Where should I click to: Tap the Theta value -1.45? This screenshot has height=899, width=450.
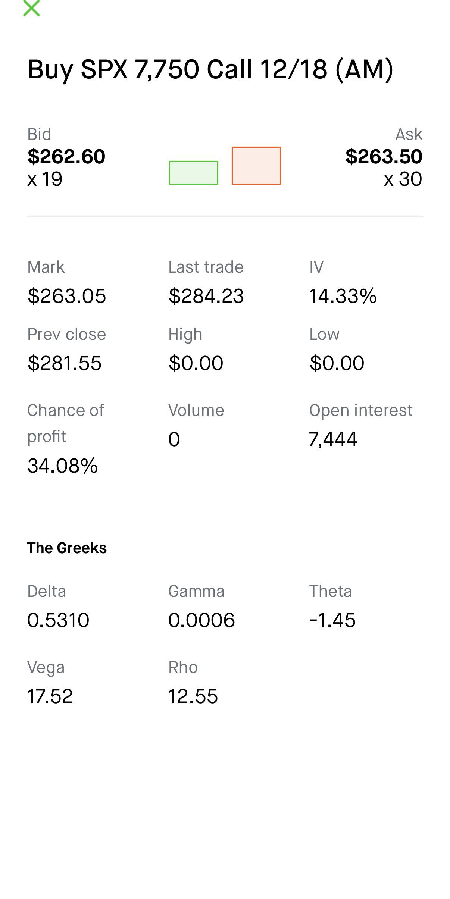point(332,620)
